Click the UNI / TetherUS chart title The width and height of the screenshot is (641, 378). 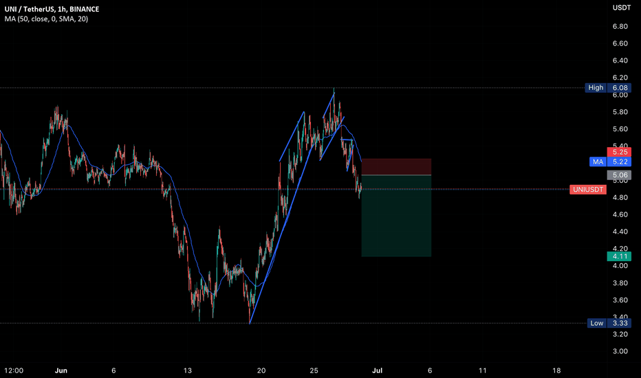point(52,9)
